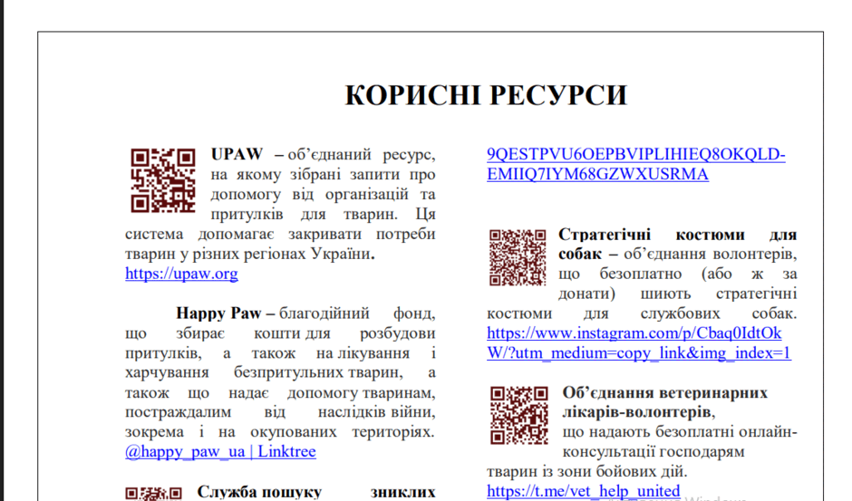Click the QR code beside Стратегічні костюми
Screen dimensions: 852x501
(x=518, y=257)
